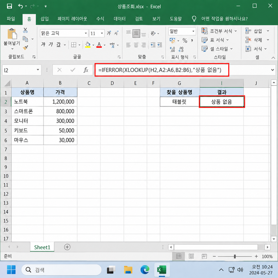Click the 표 서식 button
The height and width of the screenshot is (278, 278).
pos(215,40)
